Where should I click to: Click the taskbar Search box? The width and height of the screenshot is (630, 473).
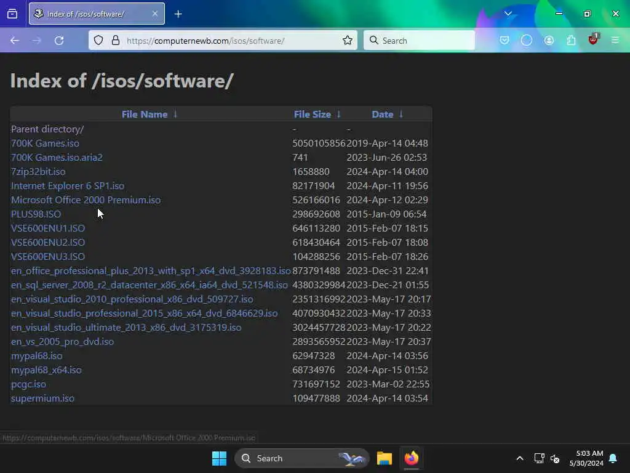pyautogui.click(x=301, y=458)
